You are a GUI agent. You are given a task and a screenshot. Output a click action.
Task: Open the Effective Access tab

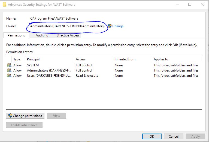[68, 35]
